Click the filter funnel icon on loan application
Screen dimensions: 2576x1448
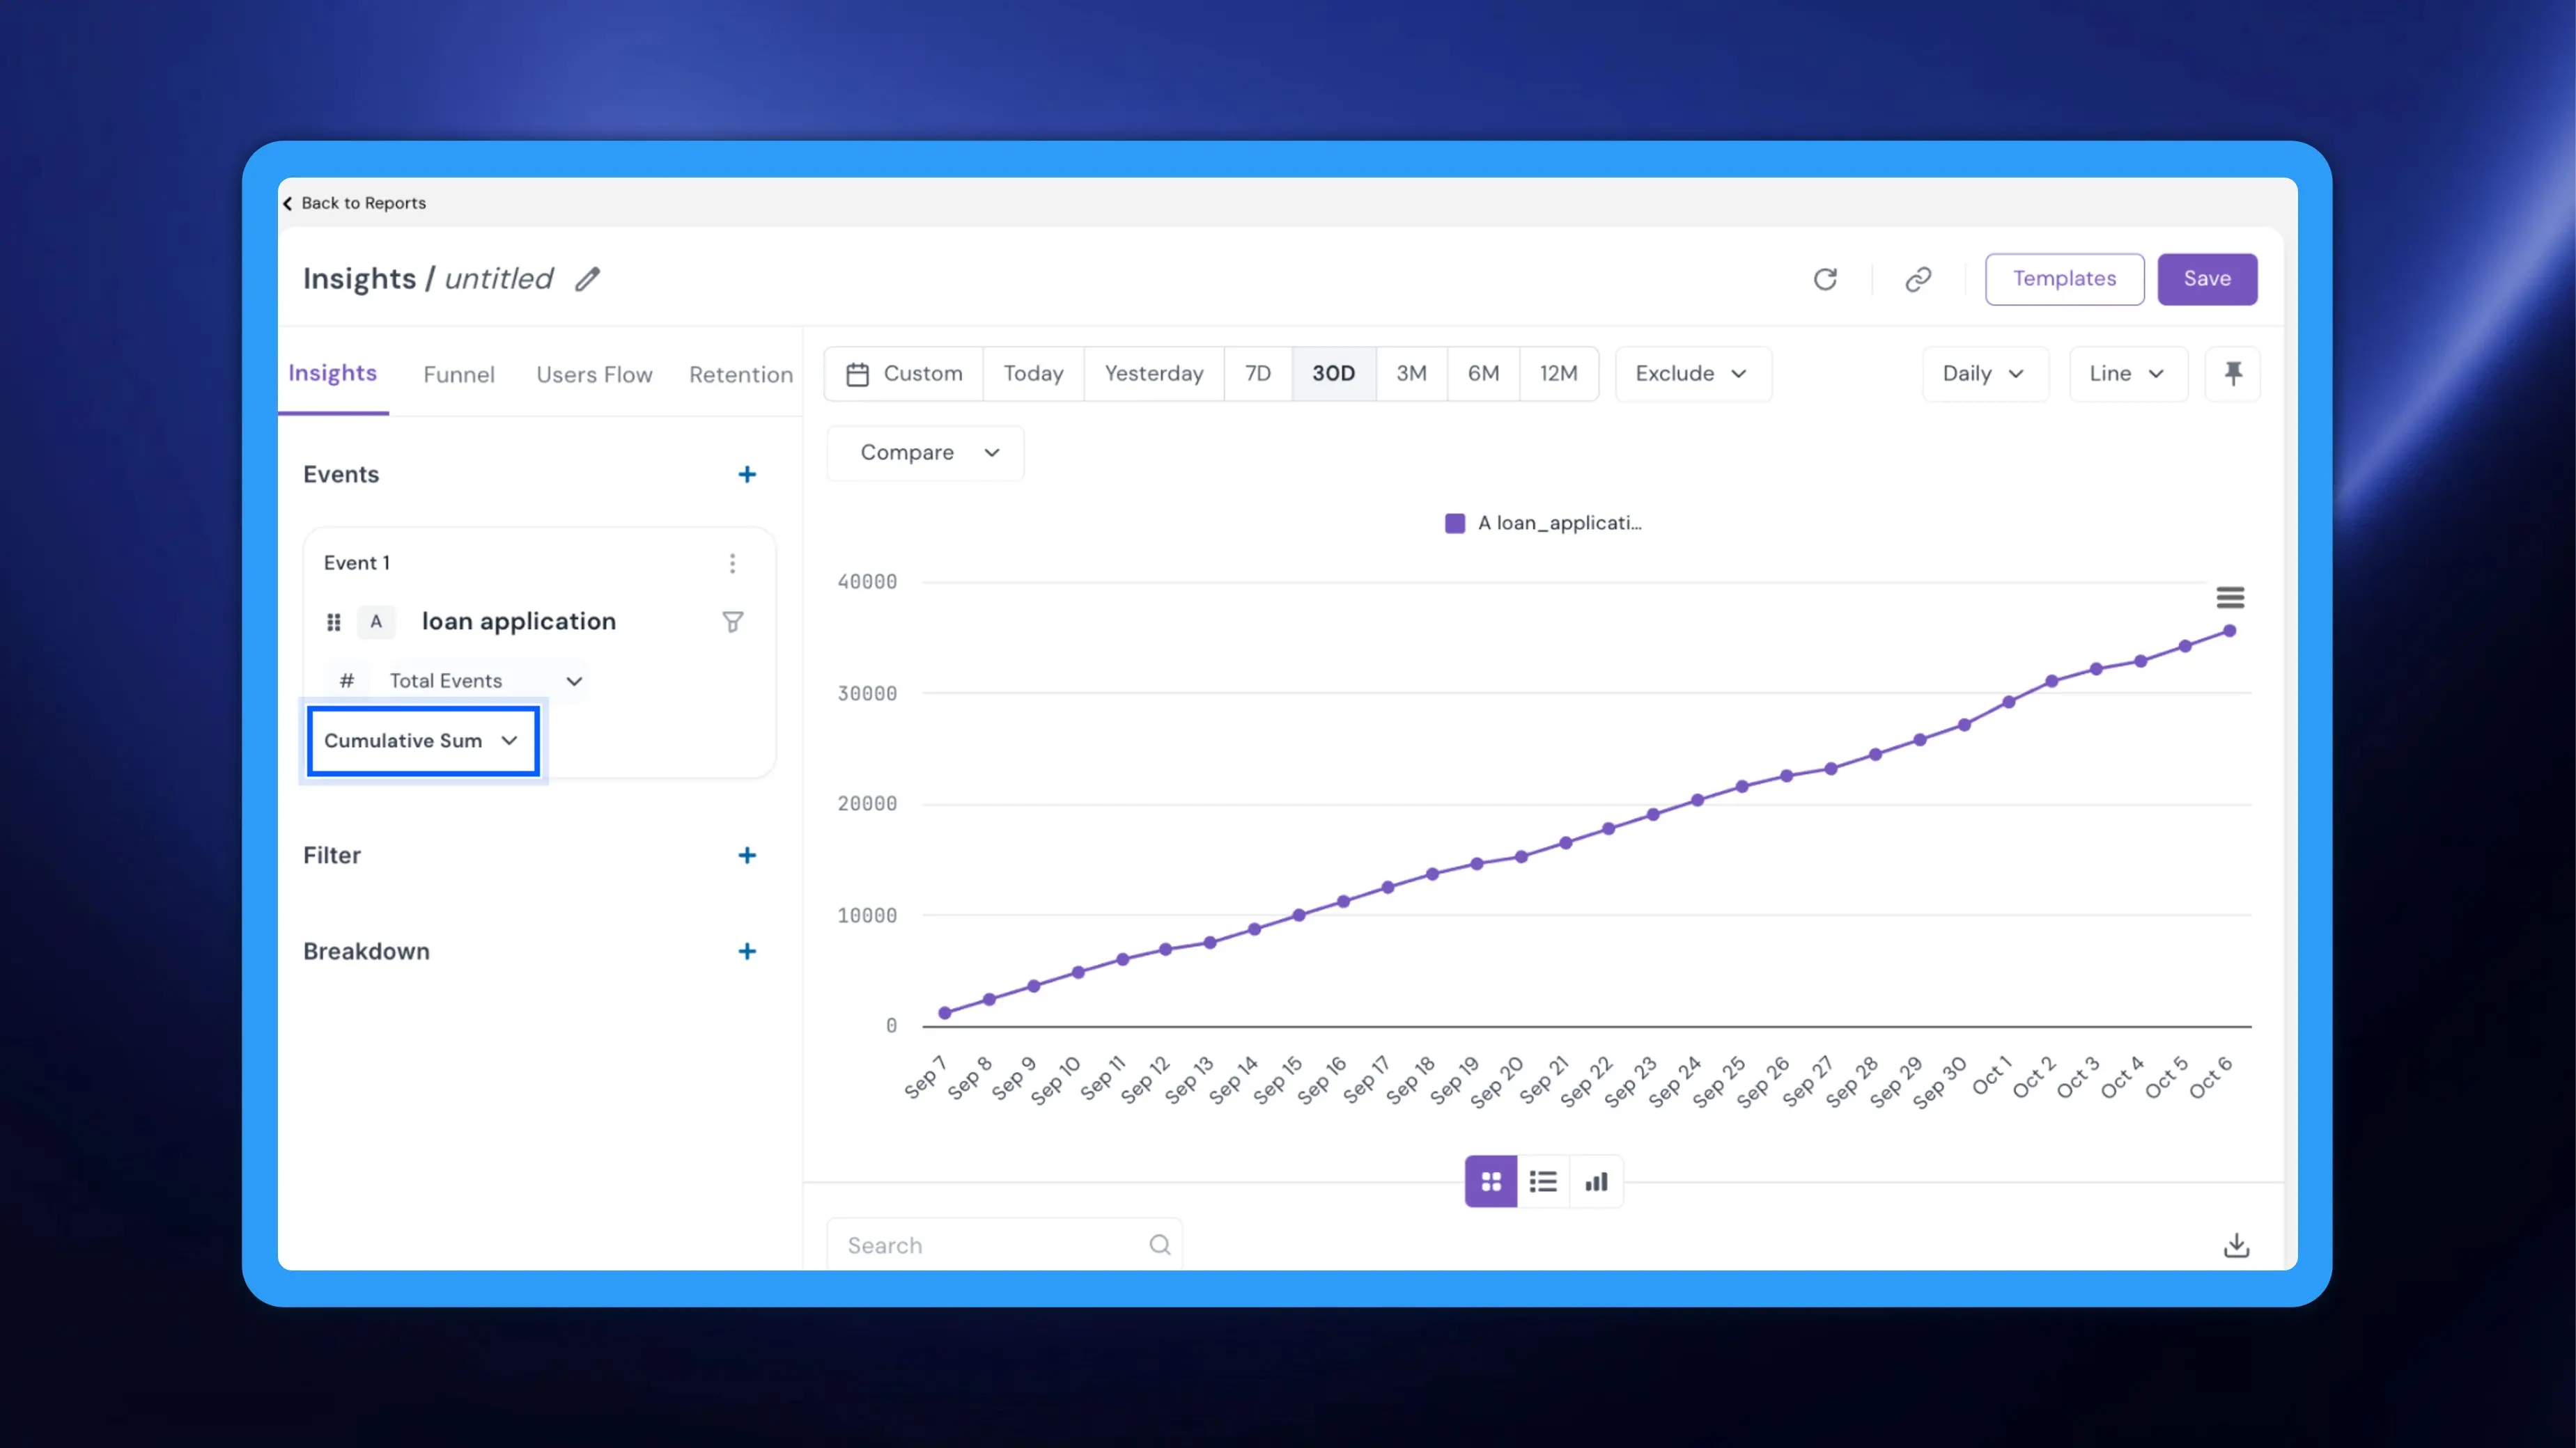[733, 622]
